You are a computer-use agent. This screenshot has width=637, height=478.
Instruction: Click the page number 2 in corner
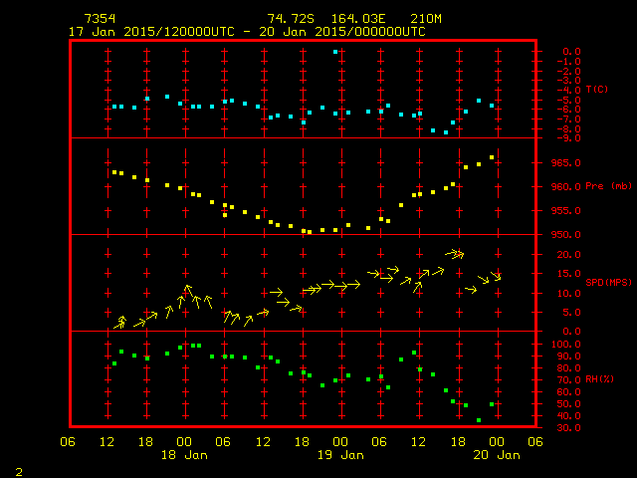[19, 472]
